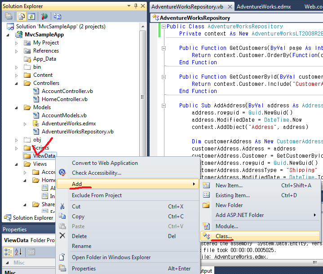Click Copy Web Site toolbar icon

click(57, 16)
